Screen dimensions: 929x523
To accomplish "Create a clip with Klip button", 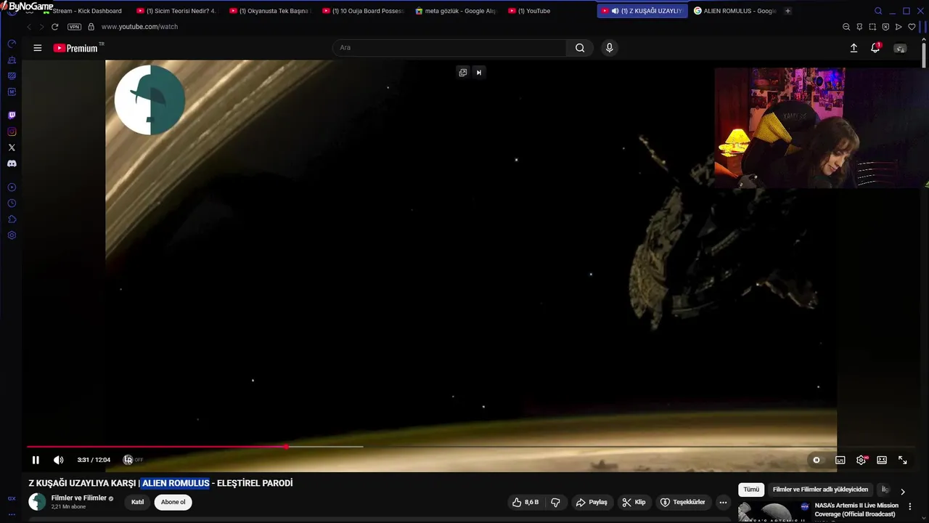I will [x=634, y=502].
